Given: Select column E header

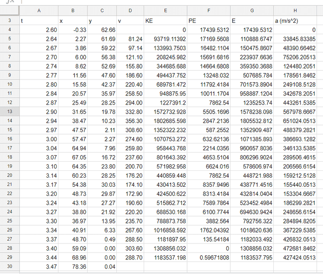Looking at the screenshot, I should point(165,11).
